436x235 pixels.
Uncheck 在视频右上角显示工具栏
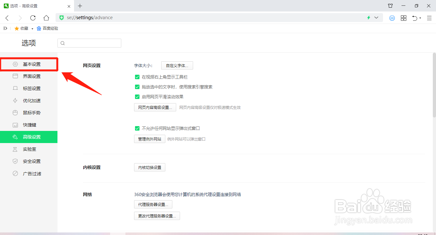pyautogui.click(x=137, y=77)
